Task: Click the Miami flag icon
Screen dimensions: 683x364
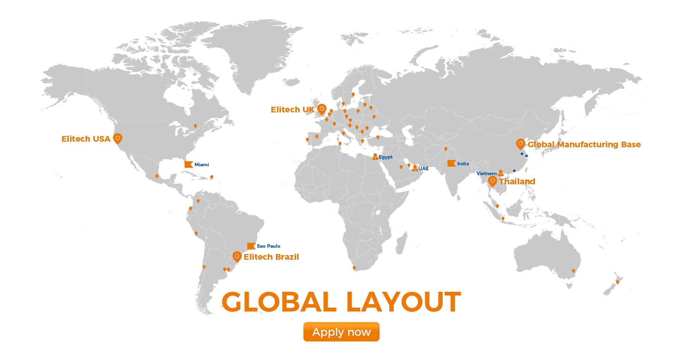Action: point(189,165)
